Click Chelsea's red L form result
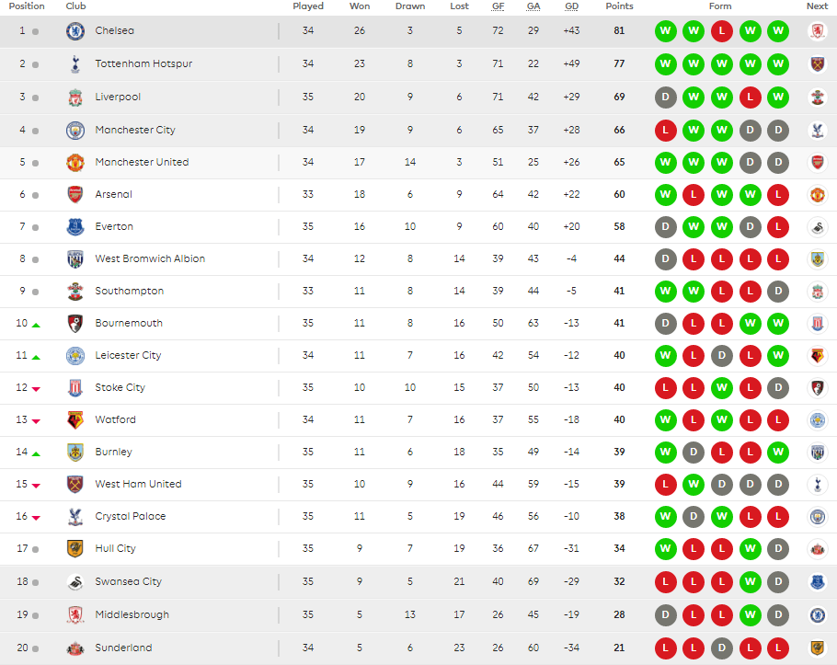This screenshot has height=665, width=837. coord(722,31)
